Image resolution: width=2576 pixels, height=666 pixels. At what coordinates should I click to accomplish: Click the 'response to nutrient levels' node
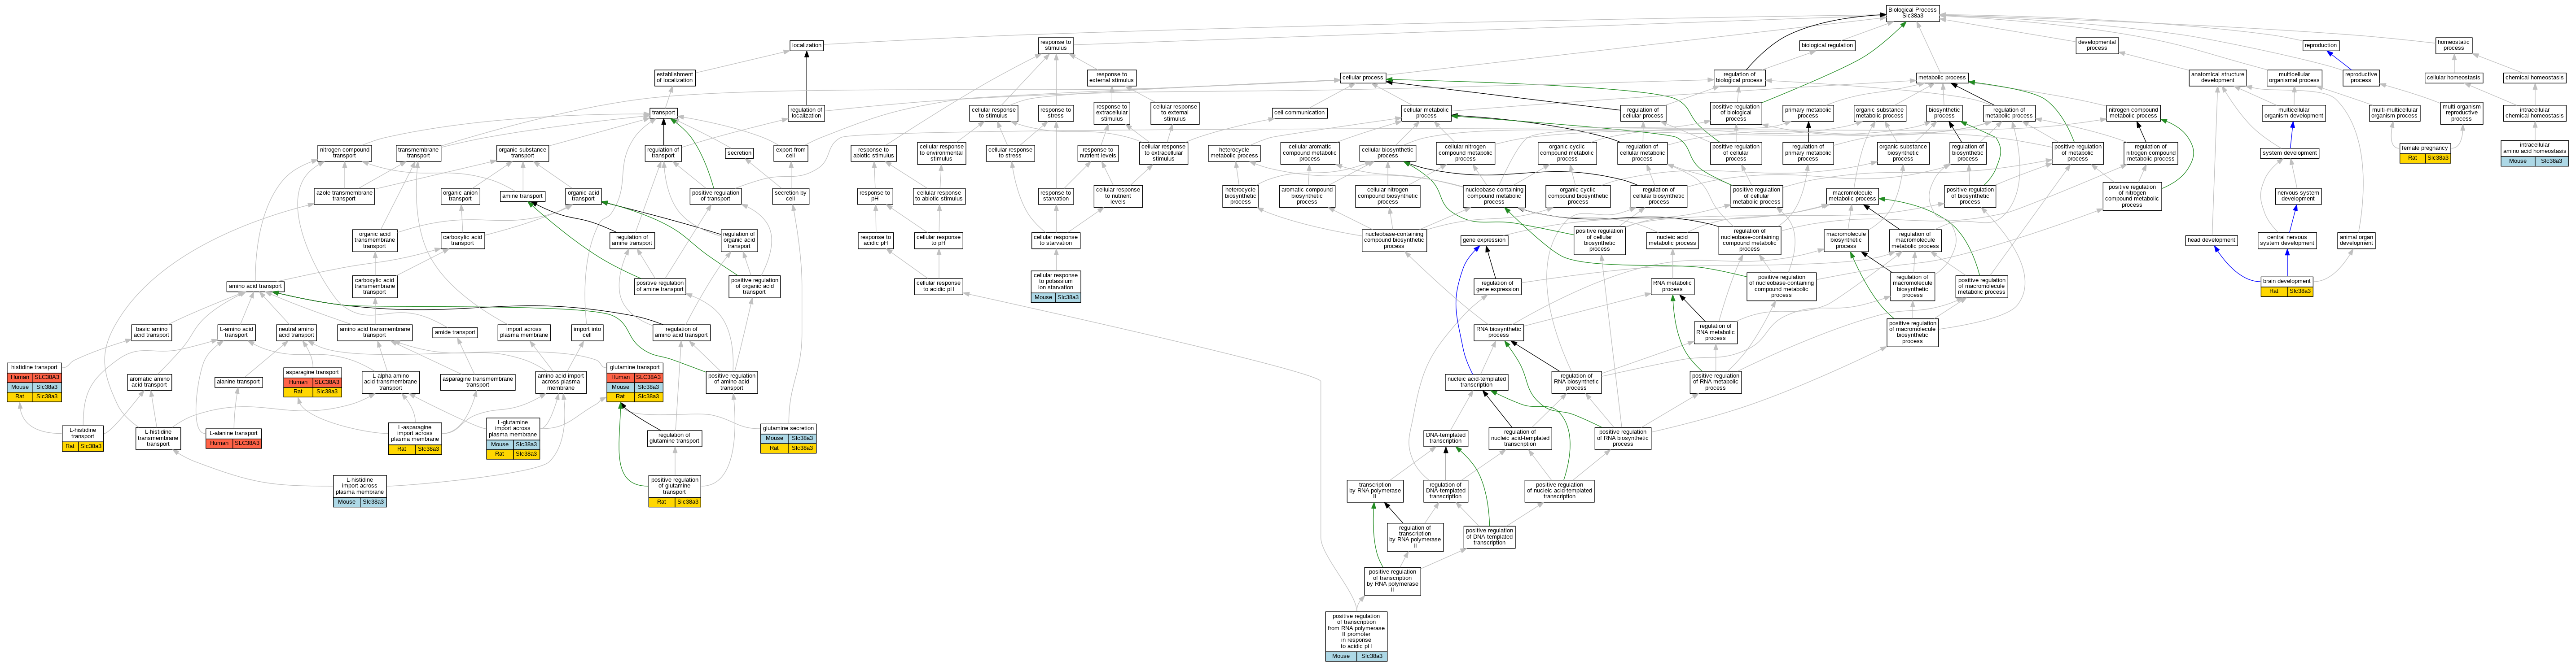(x=1097, y=153)
